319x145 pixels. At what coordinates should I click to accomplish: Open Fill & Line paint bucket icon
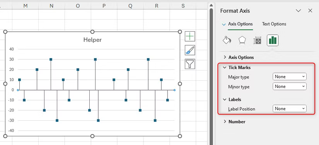[x=227, y=40]
